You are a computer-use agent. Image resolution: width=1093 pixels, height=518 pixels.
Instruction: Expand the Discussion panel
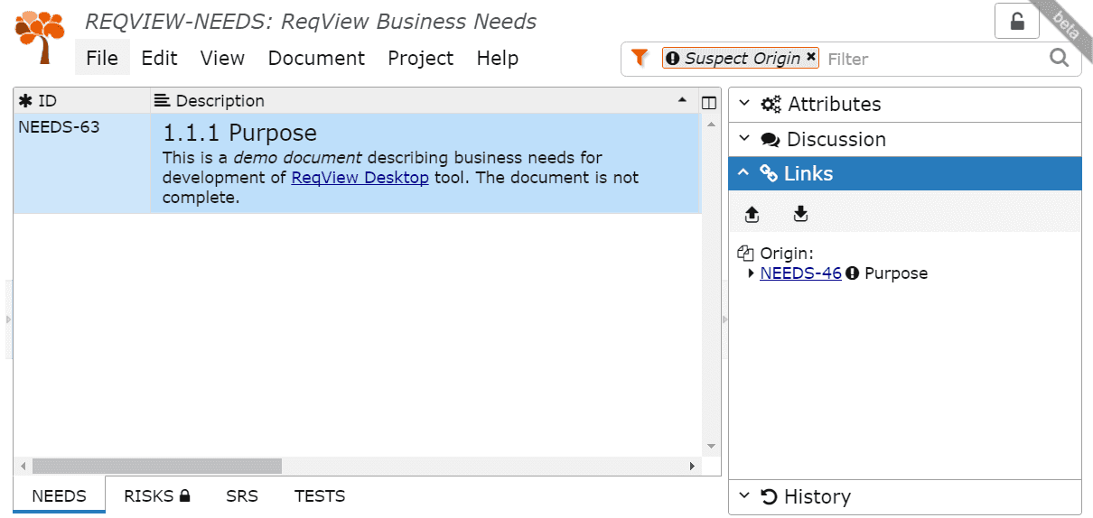click(x=905, y=139)
